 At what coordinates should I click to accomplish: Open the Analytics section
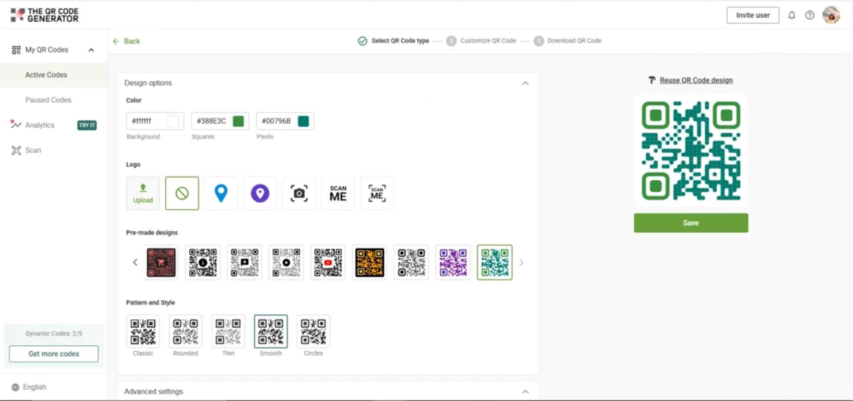pos(40,125)
